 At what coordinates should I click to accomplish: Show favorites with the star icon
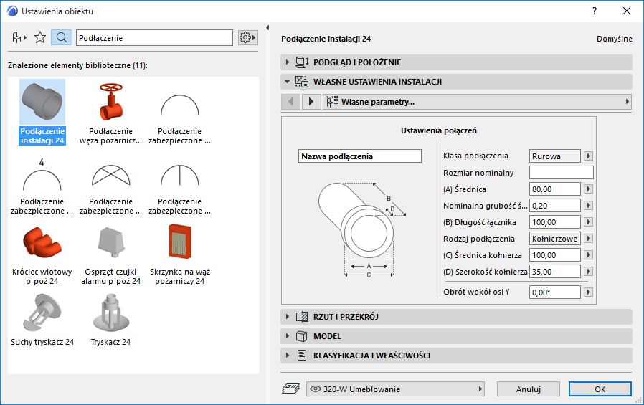40,38
